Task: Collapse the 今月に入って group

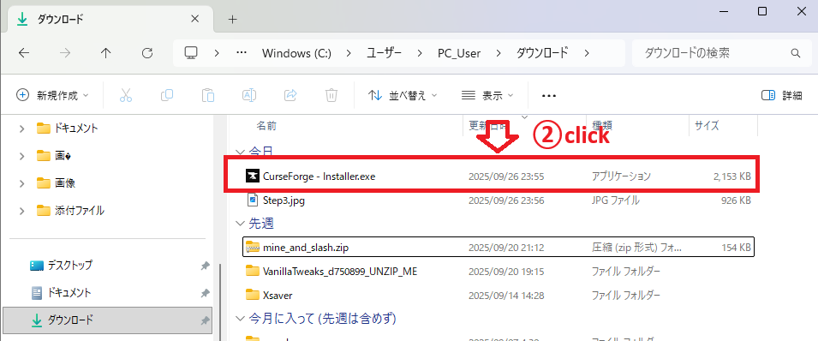Action: click(x=240, y=318)
